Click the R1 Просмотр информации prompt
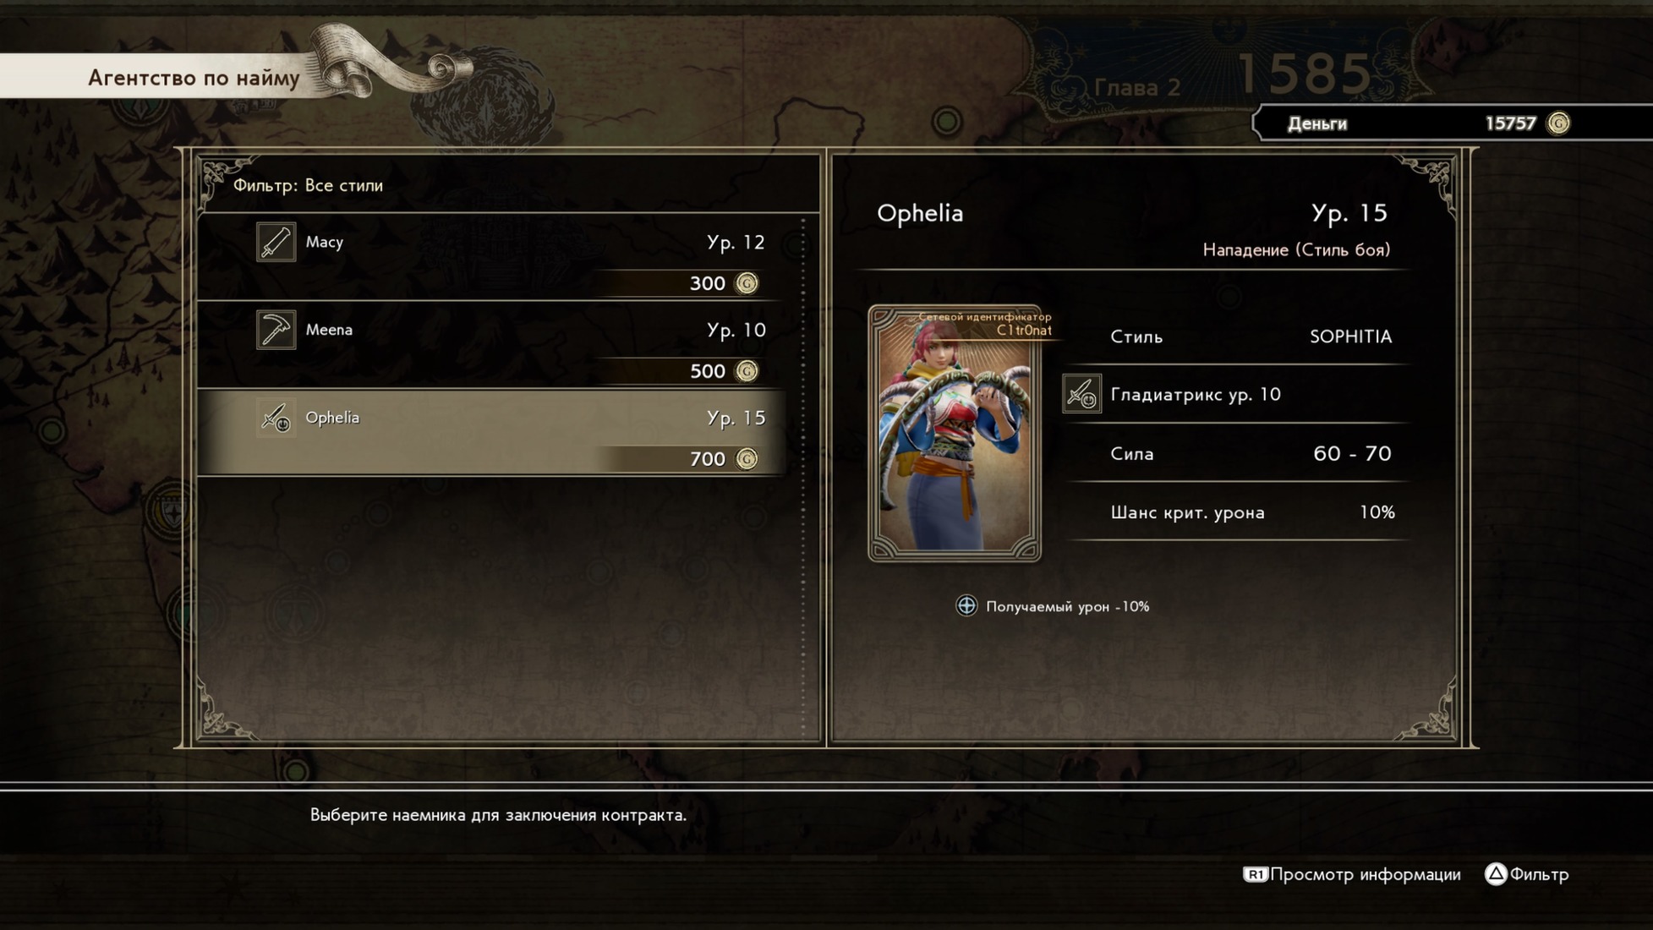Image resolution: width=1653 pixels, height=930 pixels. 1351,874
